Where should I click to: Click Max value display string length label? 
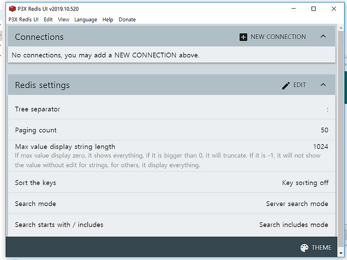[x=65, y=147]
